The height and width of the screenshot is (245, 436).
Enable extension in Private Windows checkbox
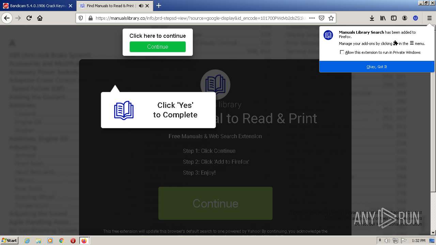342,52
